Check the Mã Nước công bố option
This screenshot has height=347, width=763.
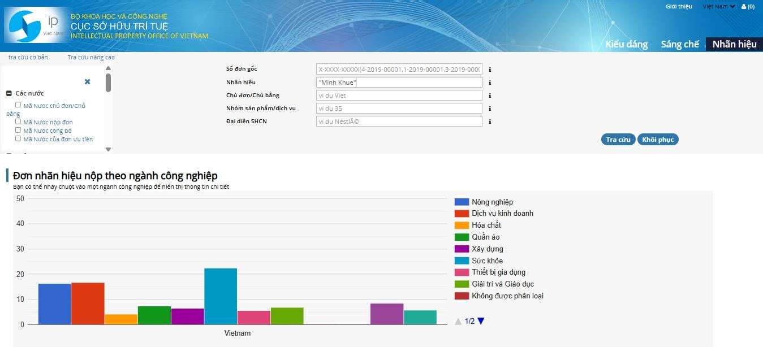click(18, 130)
